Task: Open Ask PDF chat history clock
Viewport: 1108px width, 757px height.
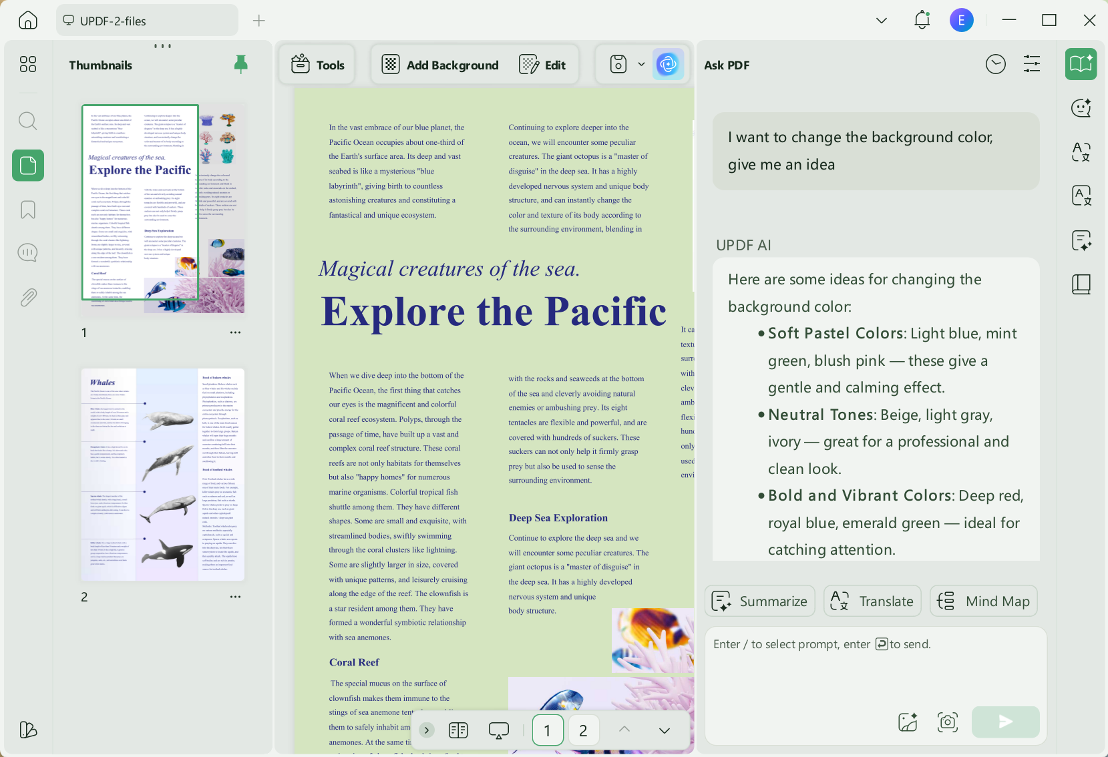Action: (x=995, y=64)
